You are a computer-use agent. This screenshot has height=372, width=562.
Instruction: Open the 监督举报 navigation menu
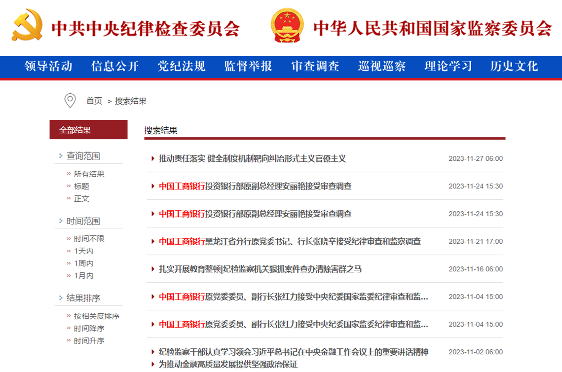pyautogui.click(x=248, y=66)
